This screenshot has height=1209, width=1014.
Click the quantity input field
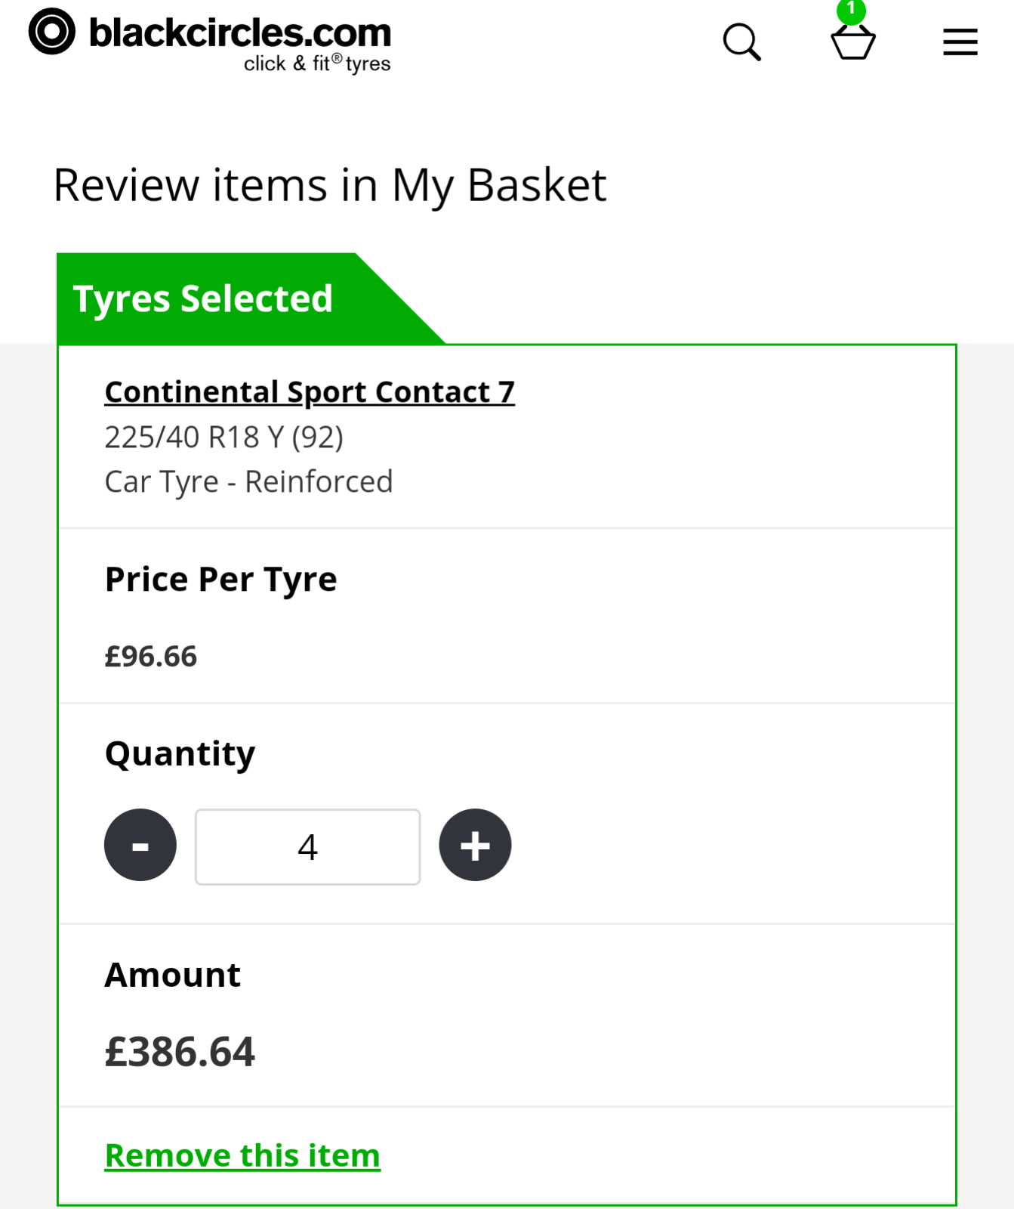tap(307, 846)
